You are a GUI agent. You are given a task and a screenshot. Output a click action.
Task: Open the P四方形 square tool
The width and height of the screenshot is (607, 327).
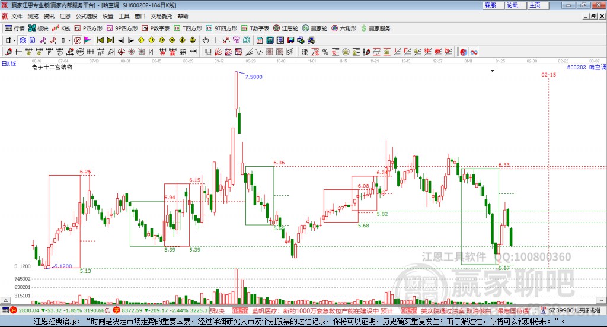[88, 28]
